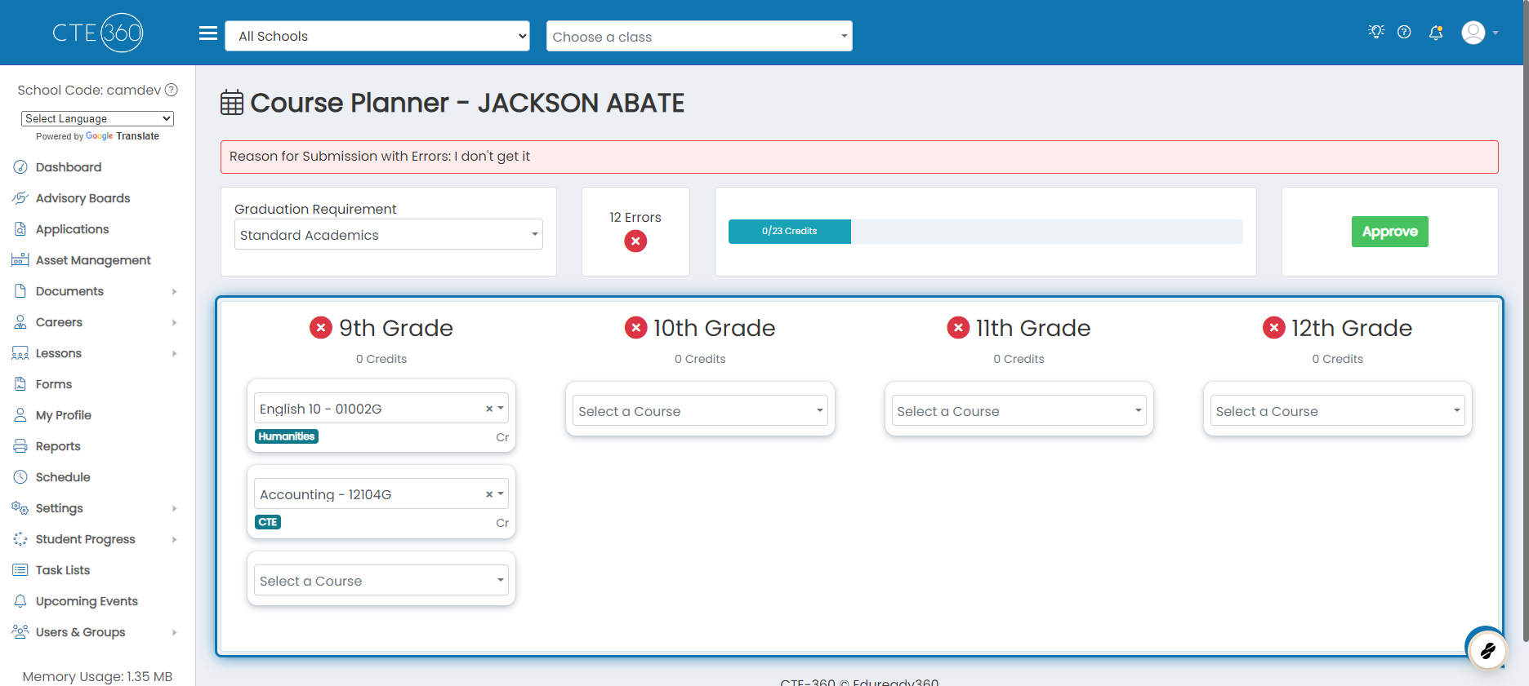Open the Applications link
Screen dimensions: 1529x686
72,229
